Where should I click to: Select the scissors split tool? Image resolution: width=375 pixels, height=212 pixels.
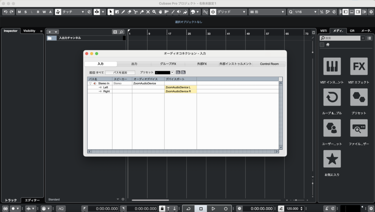(135, 12)
